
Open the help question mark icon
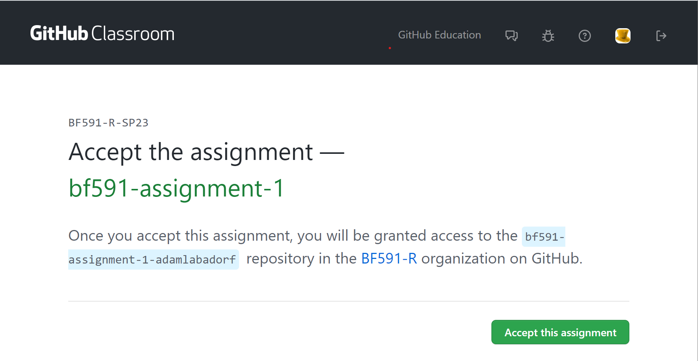click(584, 36)
